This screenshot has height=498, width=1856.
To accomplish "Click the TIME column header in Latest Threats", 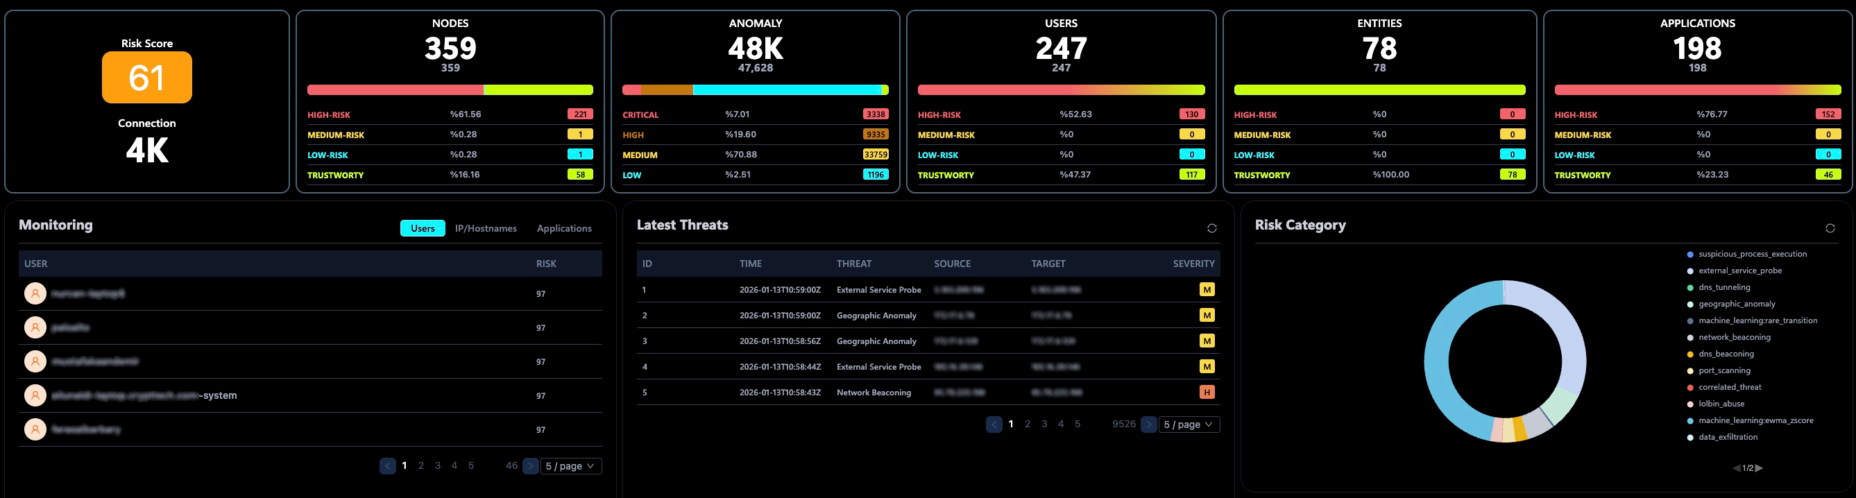I will click(x=750, y=264).
